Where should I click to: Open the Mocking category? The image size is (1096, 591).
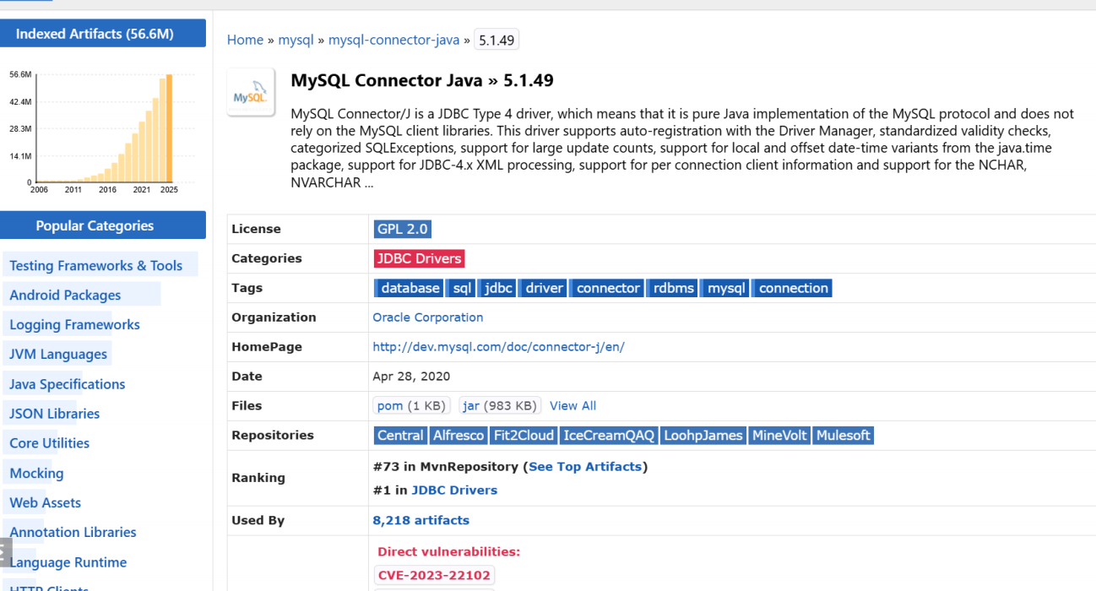[36, 473]
